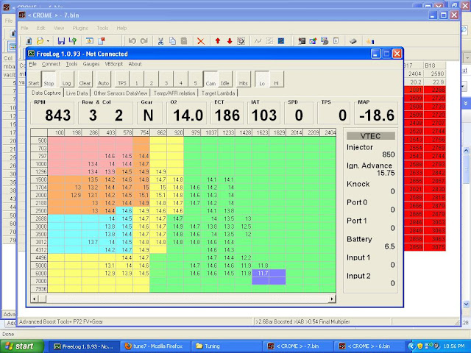Open the Temp/AFR relation tab
Viewport: 471px width, 353px height.
coord(175,93)
